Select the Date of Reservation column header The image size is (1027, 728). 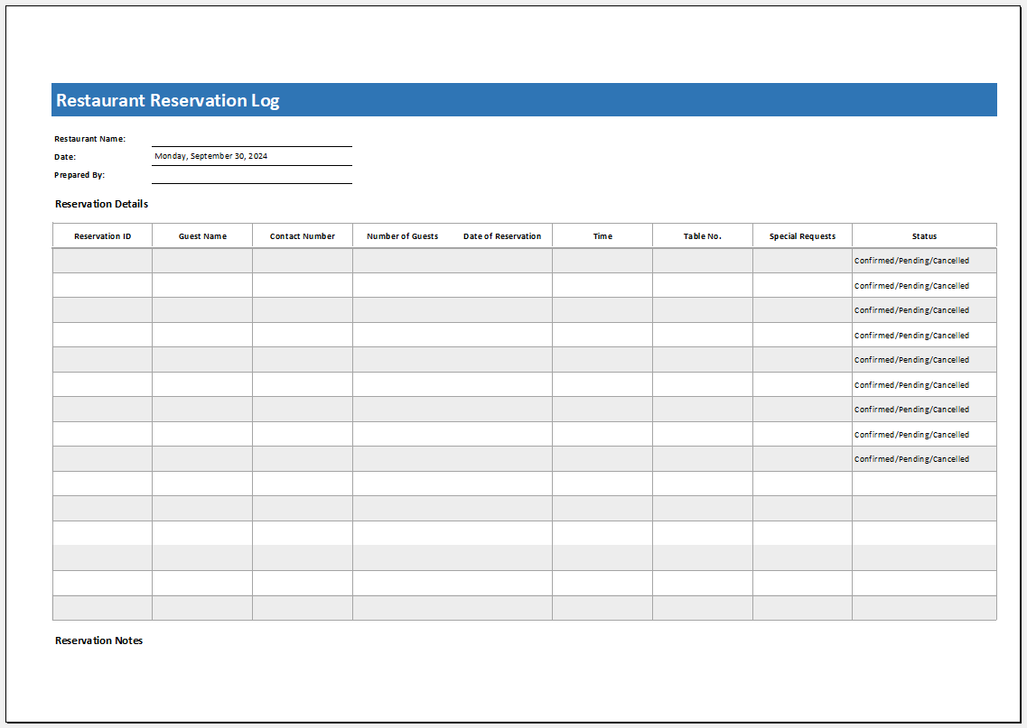pos(501,235)
